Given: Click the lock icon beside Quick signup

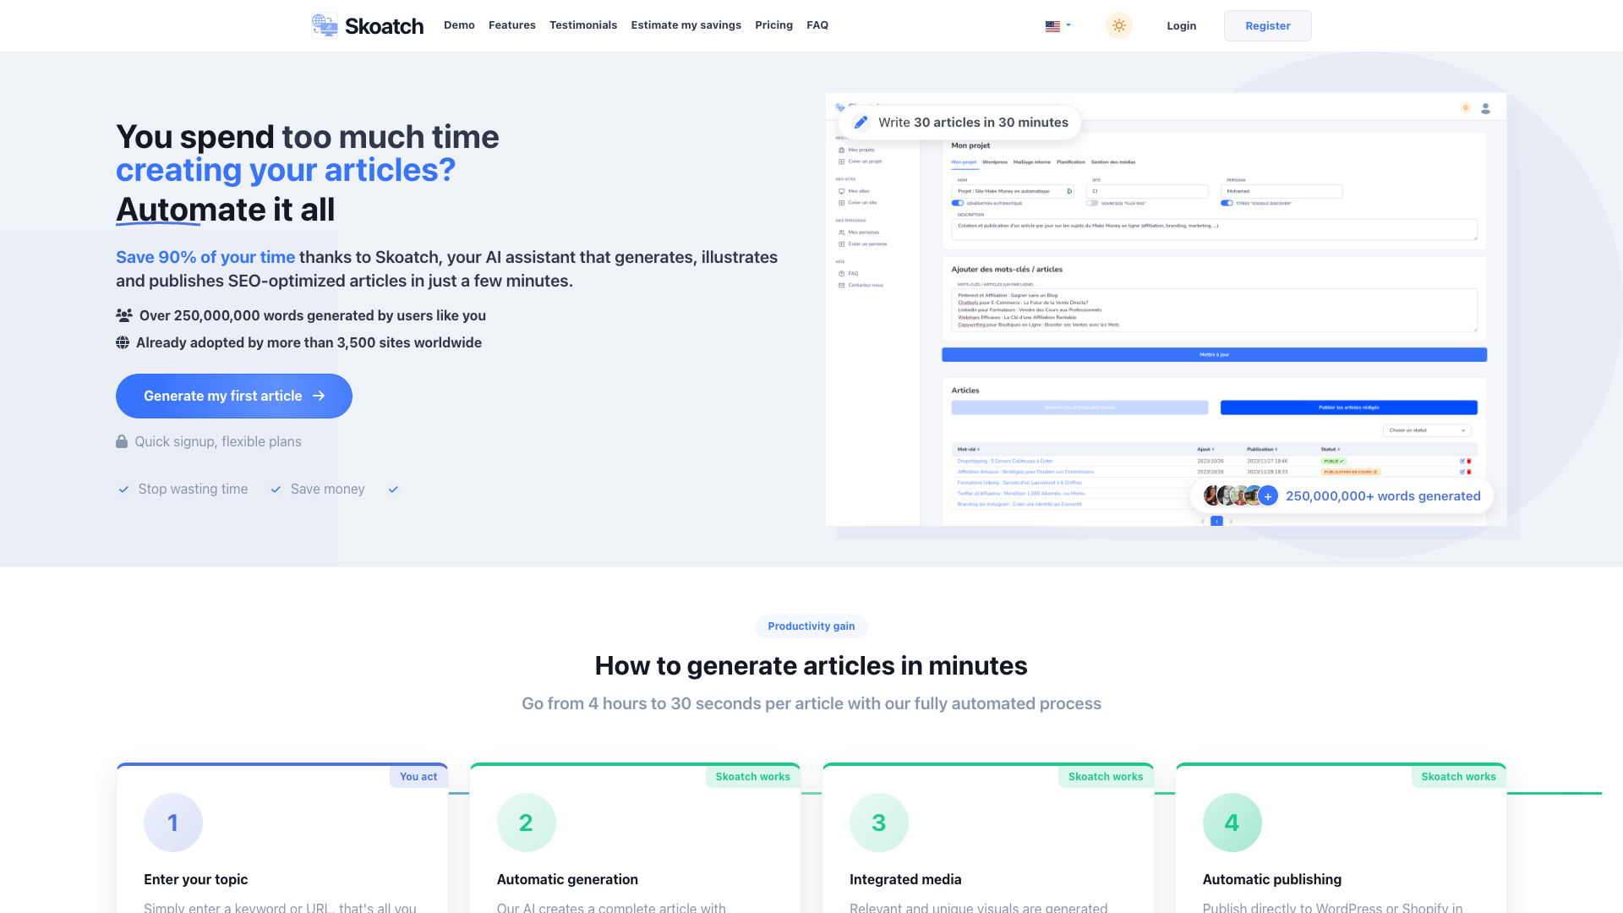Looking at the screenshot, I should (122, 441).
